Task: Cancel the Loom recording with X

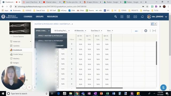Action: (x=29, y=87)
